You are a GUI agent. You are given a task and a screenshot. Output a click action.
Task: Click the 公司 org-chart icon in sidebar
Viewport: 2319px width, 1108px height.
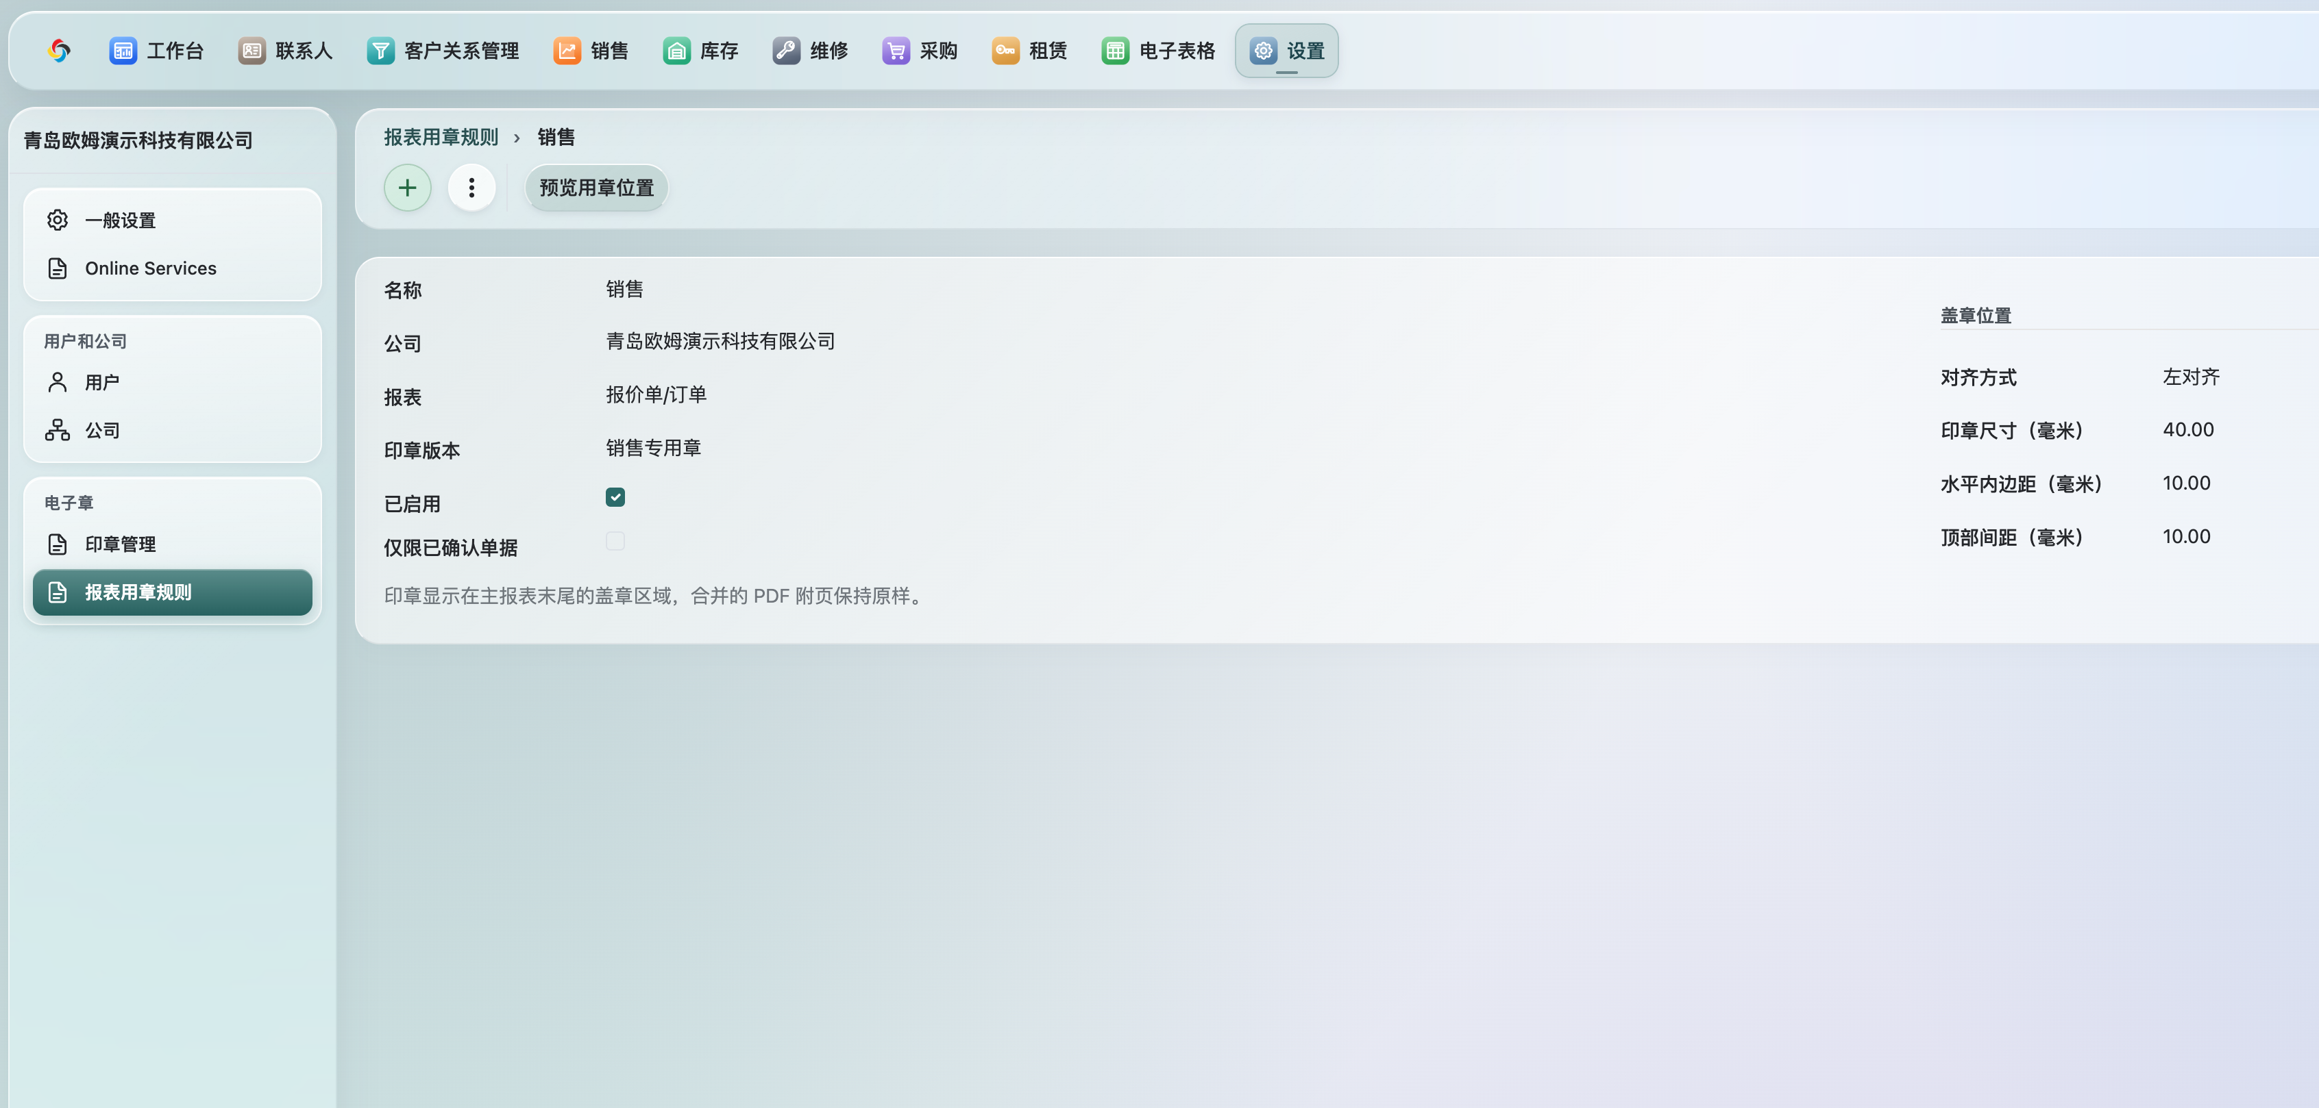58,430
